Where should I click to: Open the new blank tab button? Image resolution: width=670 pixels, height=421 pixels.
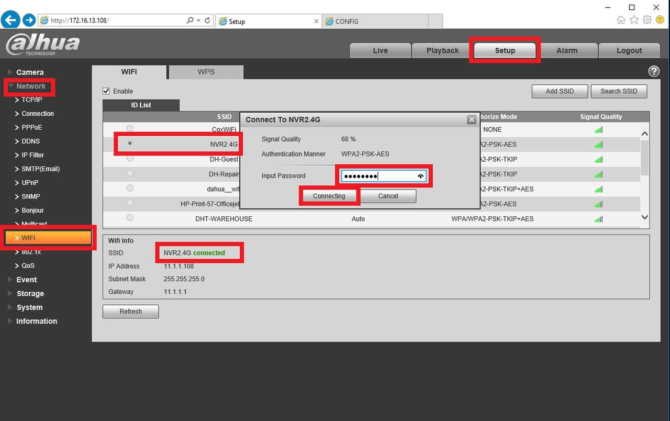click(435, 21)
